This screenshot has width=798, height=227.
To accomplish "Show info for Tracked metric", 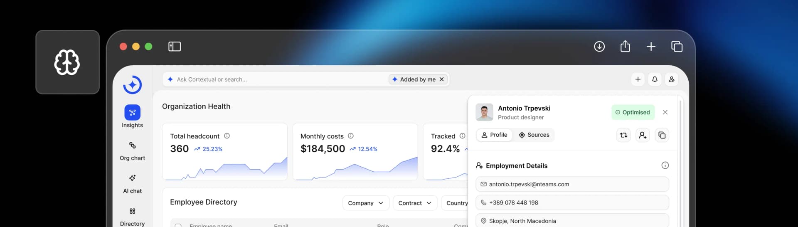I will [x=462, y=136].
